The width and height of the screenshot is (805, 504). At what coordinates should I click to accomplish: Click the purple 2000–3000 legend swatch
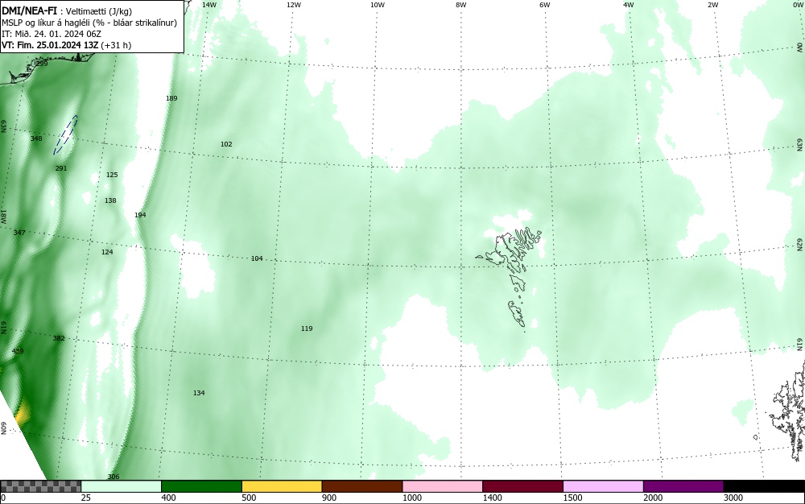[683, 486]
